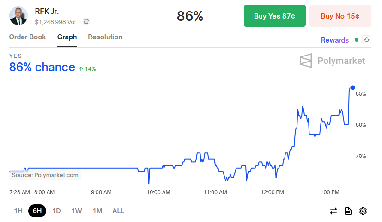The height and width of the screenshot is (222, 382).
Task: Click the green Rewards status dot
Action: 357,40
